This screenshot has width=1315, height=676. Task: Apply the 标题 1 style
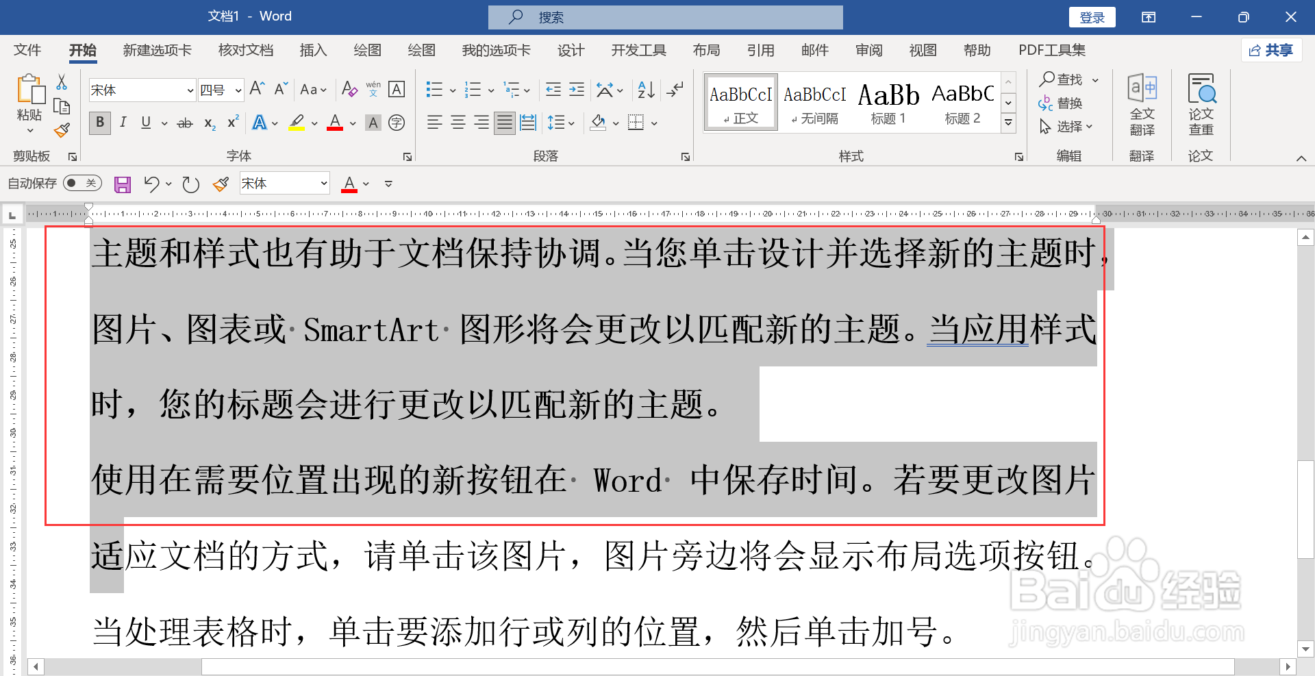pos(888,102)
